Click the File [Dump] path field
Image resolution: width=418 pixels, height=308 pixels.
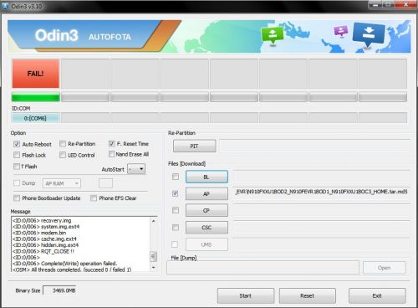pos(263,268)
